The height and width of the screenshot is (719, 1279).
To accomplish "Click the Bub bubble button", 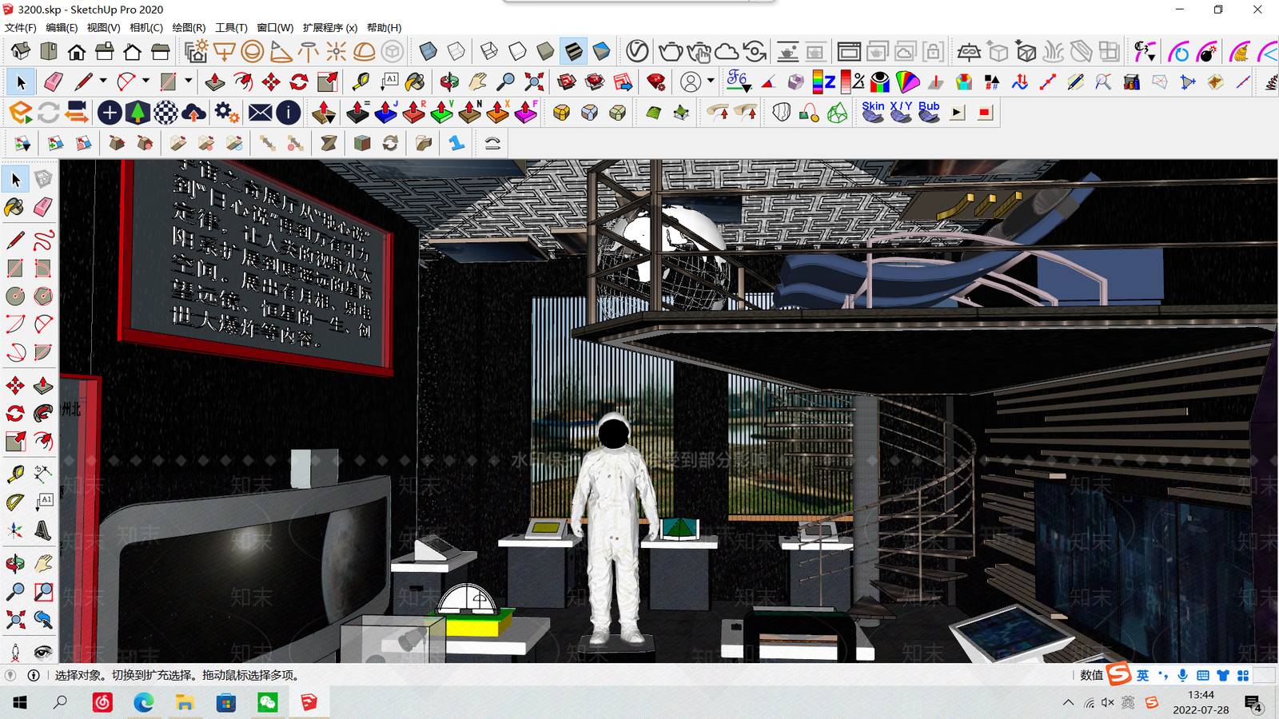I will (929, 112).
